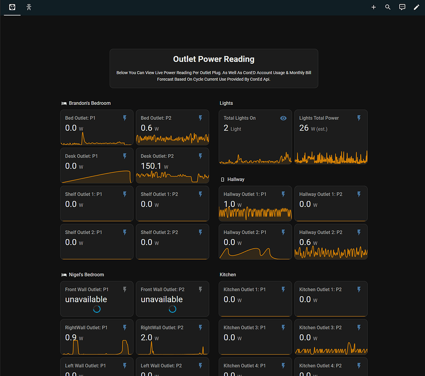Click the bed icon beside Brandon's Bedroom
Viewport: 425px width, 376px height.
(x=63, y=103)
